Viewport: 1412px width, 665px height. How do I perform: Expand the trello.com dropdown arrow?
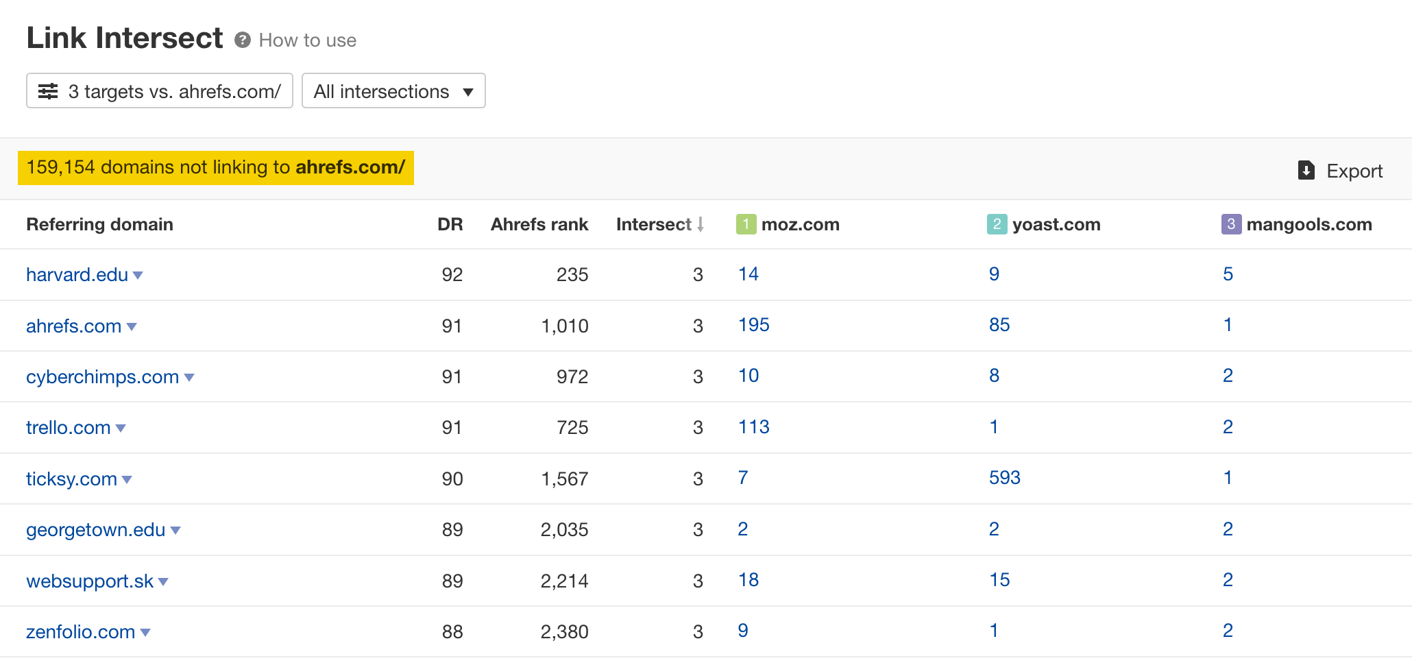coord(121,428)
